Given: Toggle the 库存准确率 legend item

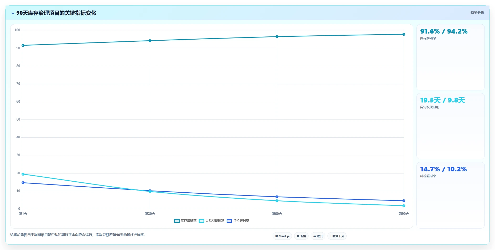Looking at the screenshot, I should click(185, 221).
